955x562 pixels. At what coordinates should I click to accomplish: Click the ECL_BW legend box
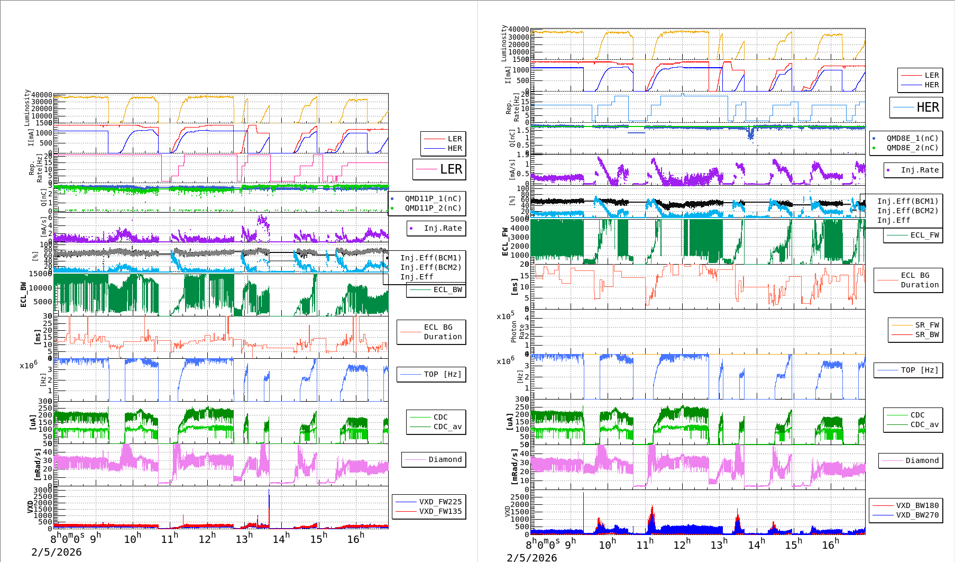(436, 289)
